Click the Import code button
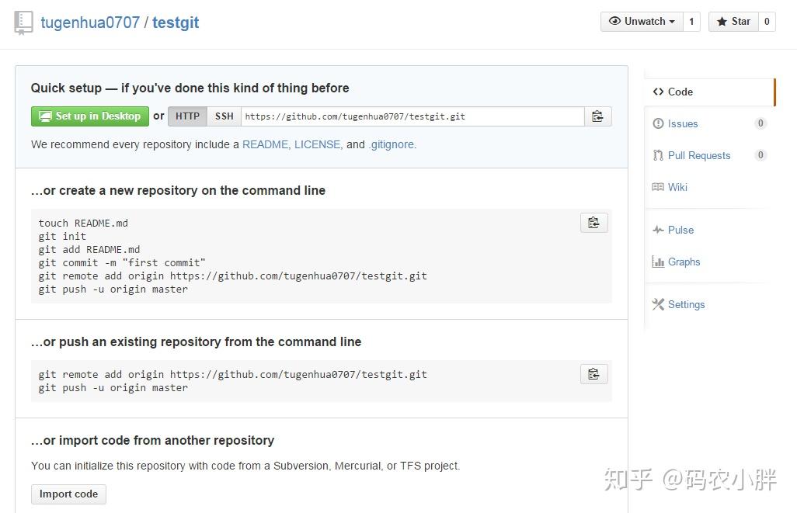Image resolution: width=797 pixels, height=513 pixels. coord(68,494)
